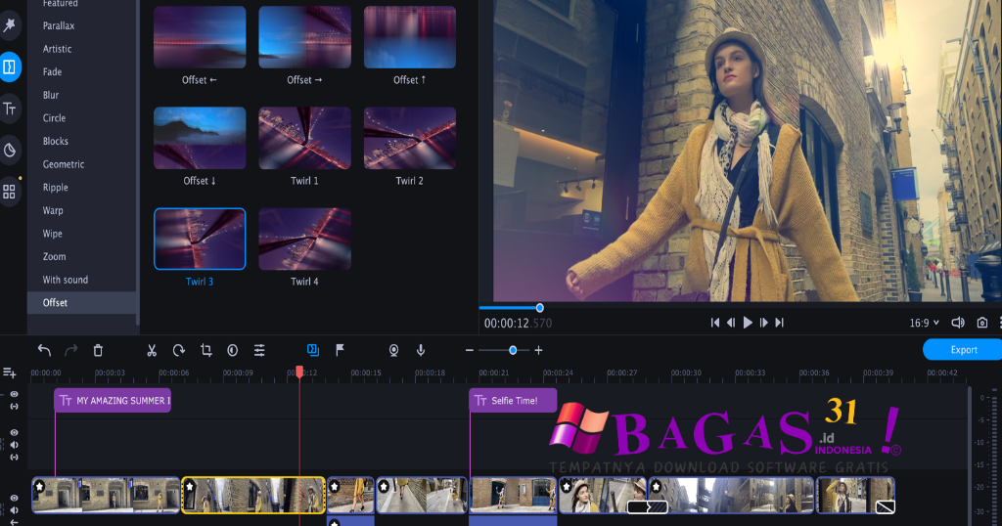This screenshot has width=1002, height=526.
Task: Start webcam recording
Action: [393, 350]
